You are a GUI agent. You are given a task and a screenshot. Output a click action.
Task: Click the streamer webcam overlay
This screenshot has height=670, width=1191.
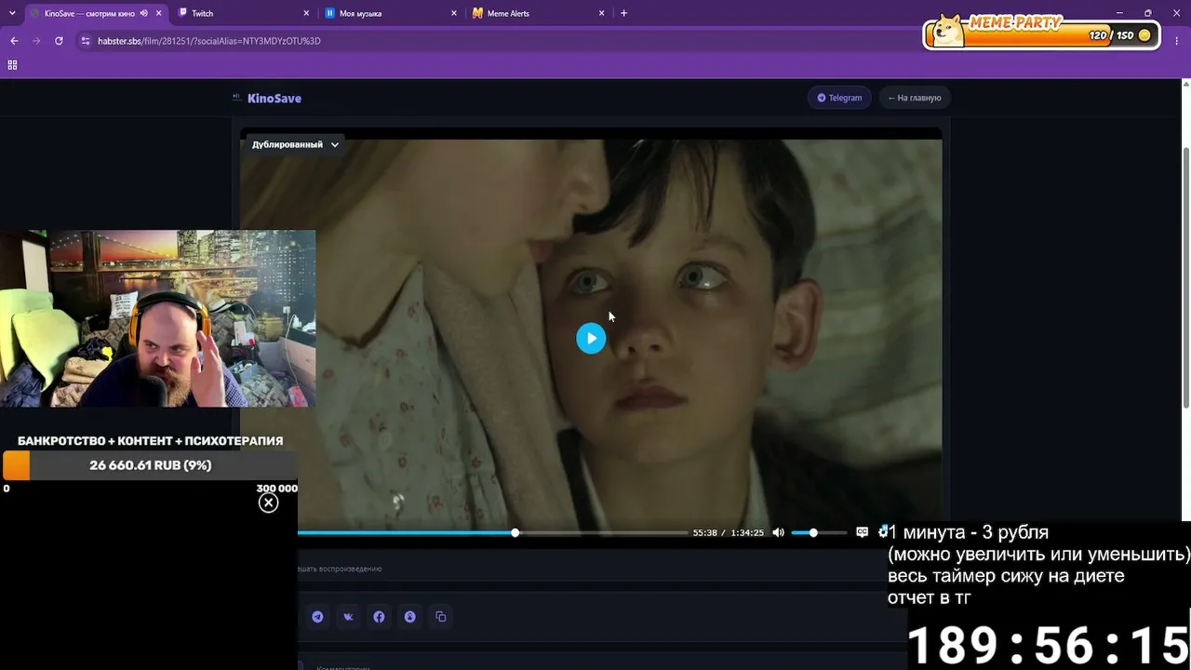157,318
